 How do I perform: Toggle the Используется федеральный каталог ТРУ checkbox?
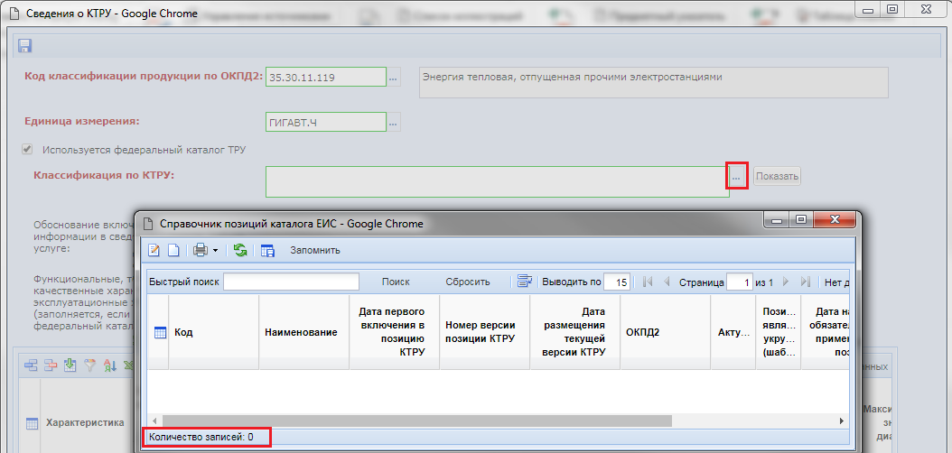28,150
